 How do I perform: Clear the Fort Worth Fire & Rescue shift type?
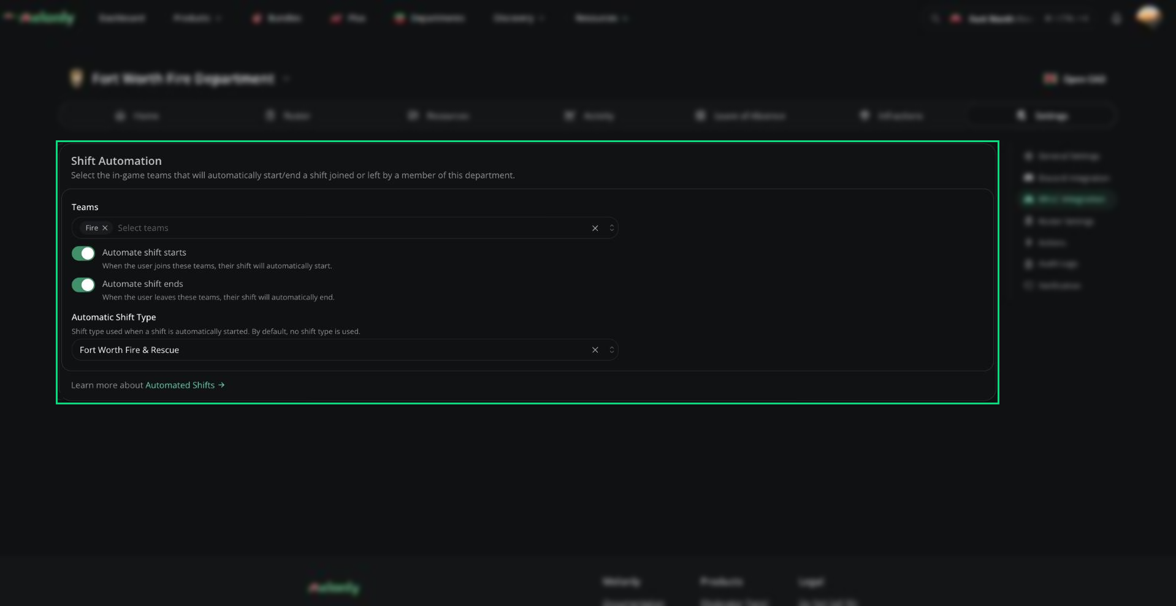tap(595, 350)
